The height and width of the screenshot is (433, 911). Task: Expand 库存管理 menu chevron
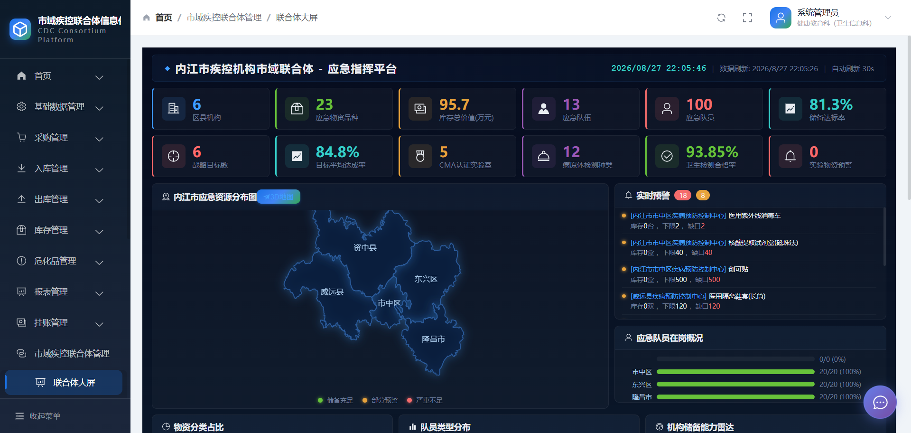click(x=99, y=231)
